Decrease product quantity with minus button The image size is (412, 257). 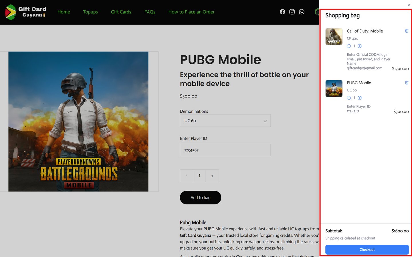coord(186,176)
